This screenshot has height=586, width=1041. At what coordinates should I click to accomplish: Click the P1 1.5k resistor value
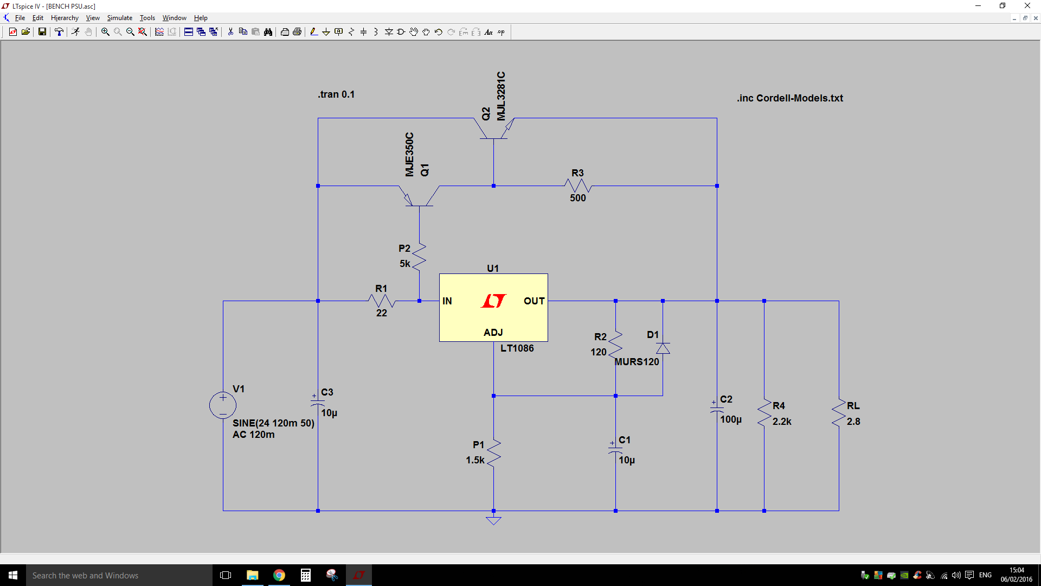coord(475,460)
